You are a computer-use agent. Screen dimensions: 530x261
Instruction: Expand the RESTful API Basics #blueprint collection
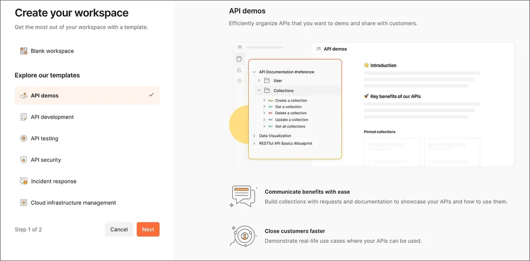[x=254, y=143]
